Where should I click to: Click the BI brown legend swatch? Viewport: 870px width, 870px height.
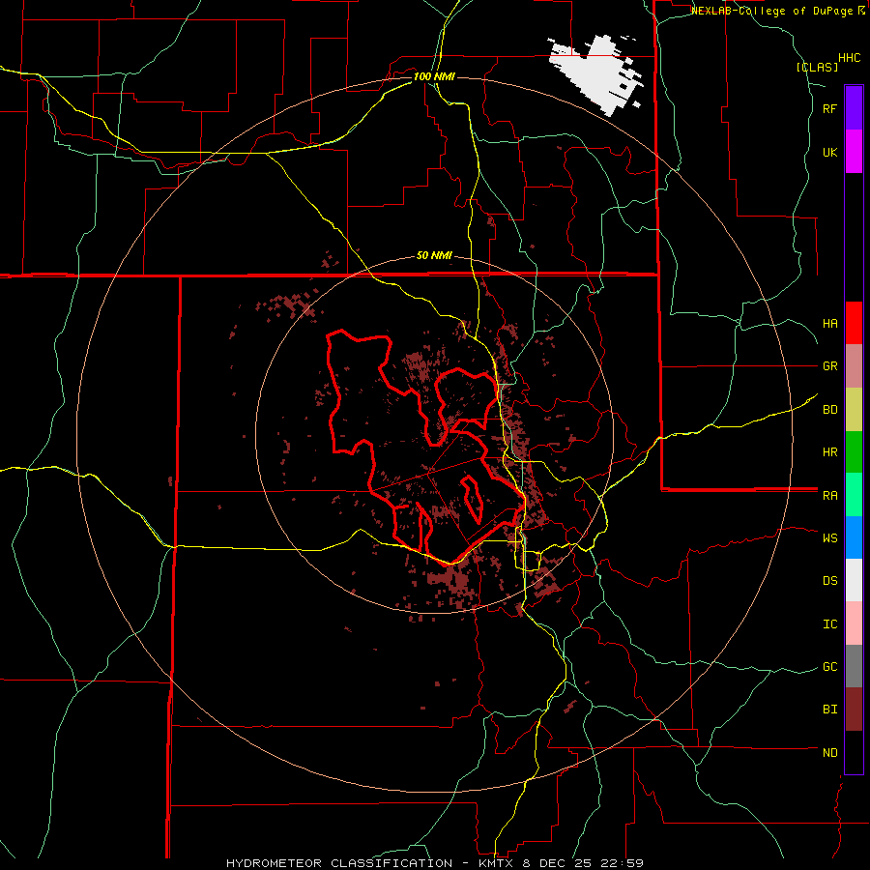click(x=854, y=710)
